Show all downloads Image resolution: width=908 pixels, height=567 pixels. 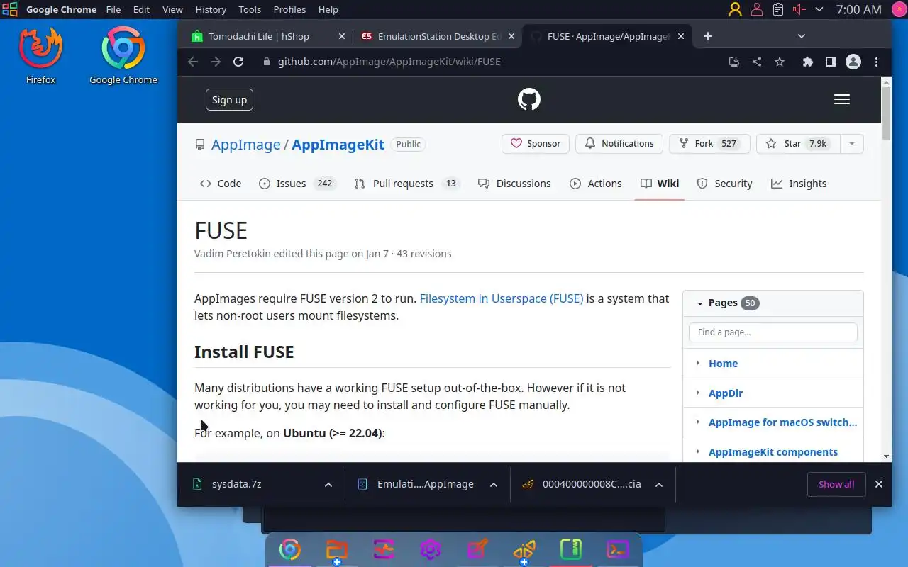click(x=836, y=485)
